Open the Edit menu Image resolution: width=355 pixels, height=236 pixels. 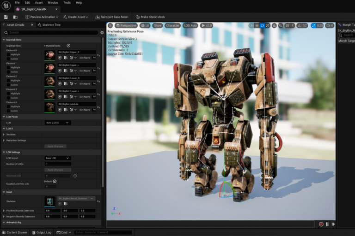pyautogui.click(x=27, y=2)
